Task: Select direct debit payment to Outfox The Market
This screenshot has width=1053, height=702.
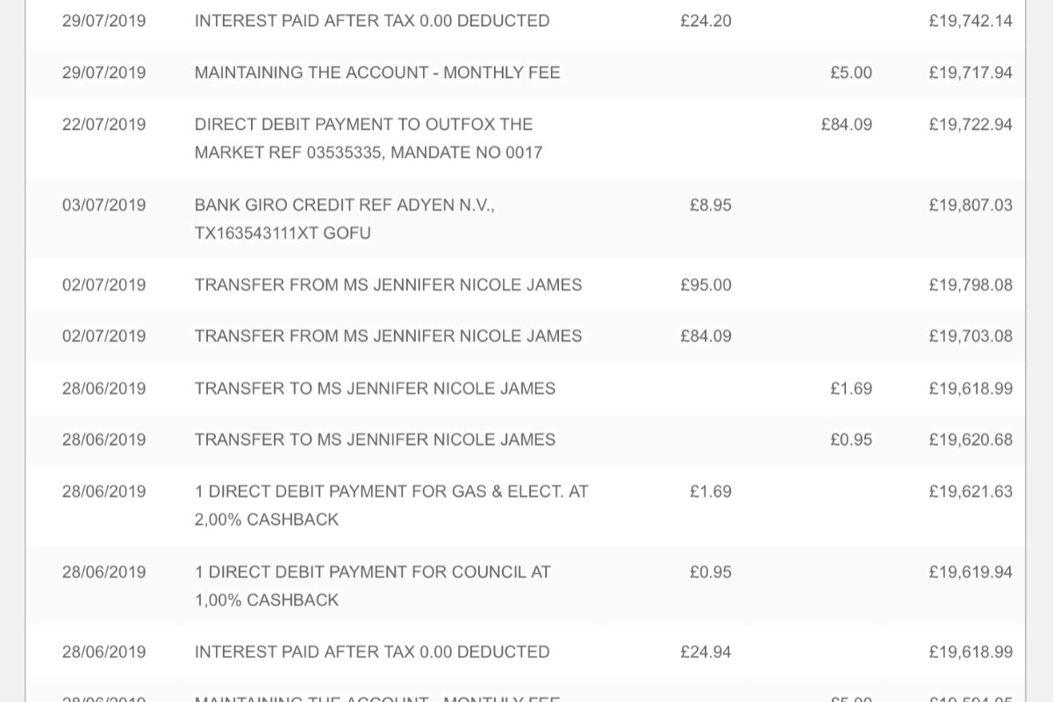Action: pyautogui.click(x=526, y=139)
